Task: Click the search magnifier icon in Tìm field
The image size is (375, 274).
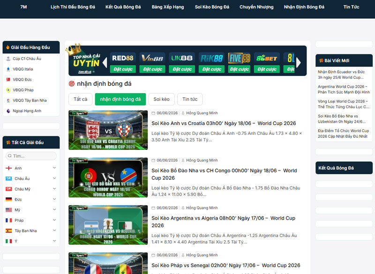Action: click(x=10, y=156)
